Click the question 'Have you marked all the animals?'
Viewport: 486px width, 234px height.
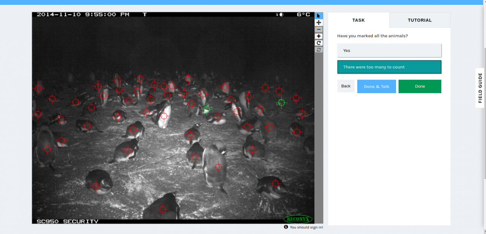coord(372,36)
